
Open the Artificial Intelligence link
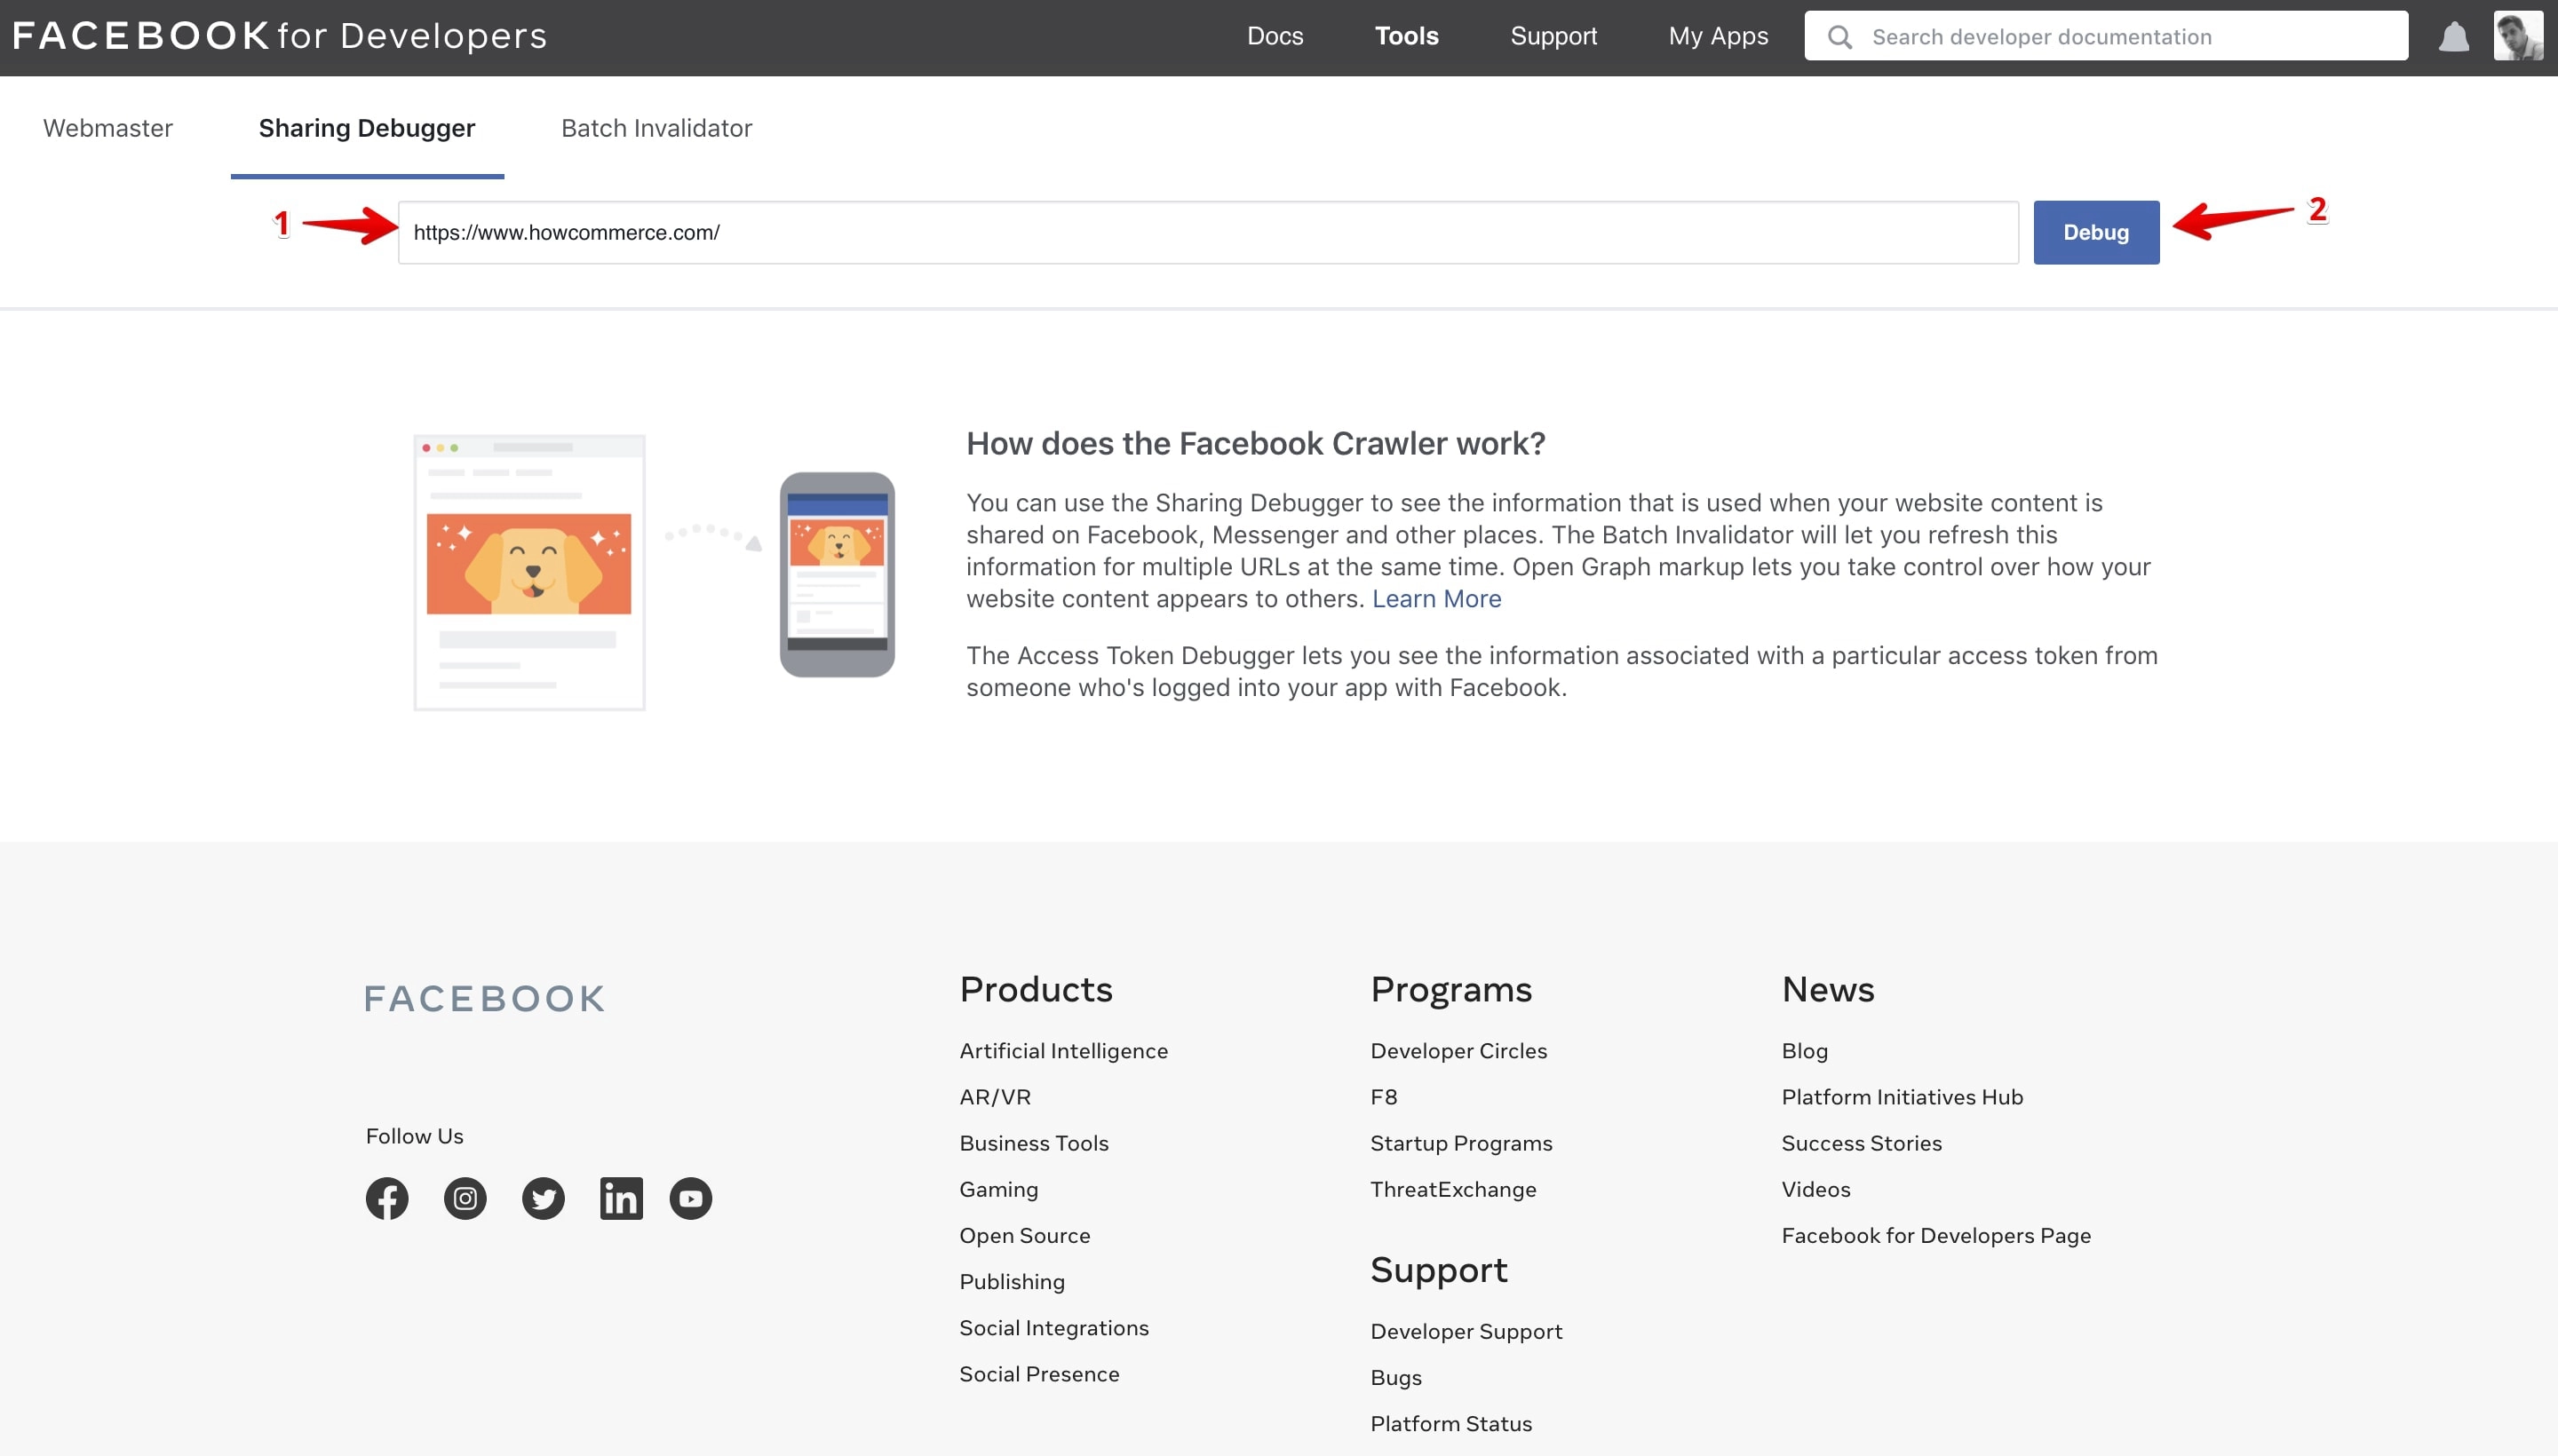click(x=1063, y=1050)
